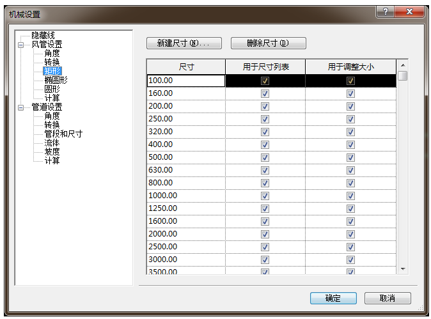431x319 pixels.
Task: Confirm with the 确定 button
Action: coord(333,298)
